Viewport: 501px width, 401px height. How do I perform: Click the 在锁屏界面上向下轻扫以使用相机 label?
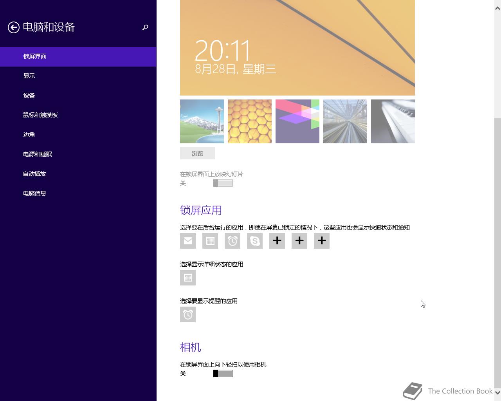pyautogui.click(x=223, y=365)
